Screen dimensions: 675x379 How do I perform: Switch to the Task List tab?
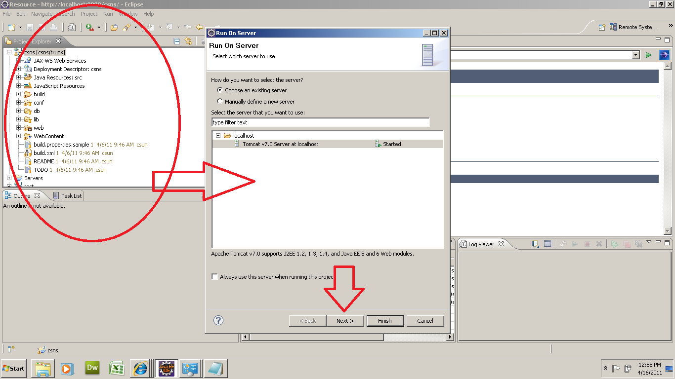pos(67,196)
